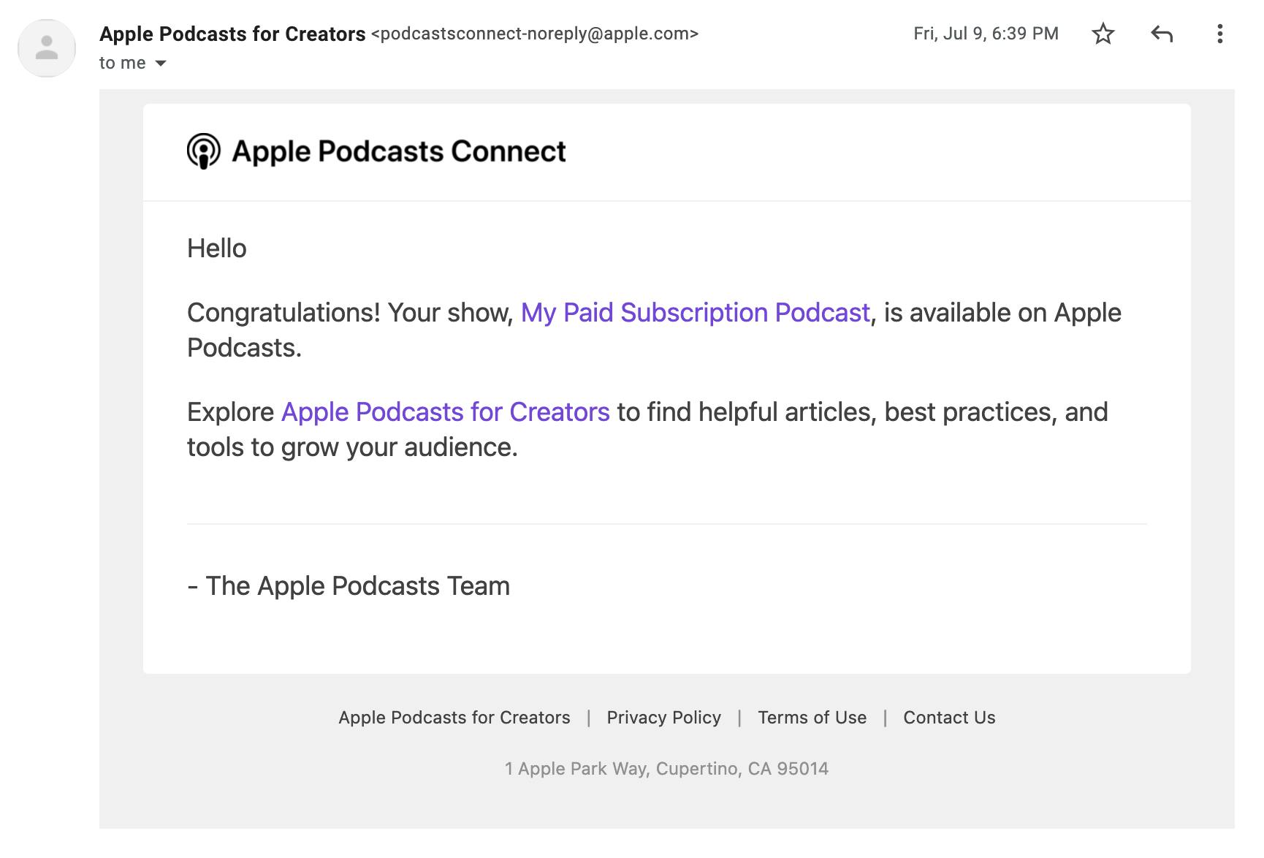Click the 'to me' disclosure triangle

(161, 64)
